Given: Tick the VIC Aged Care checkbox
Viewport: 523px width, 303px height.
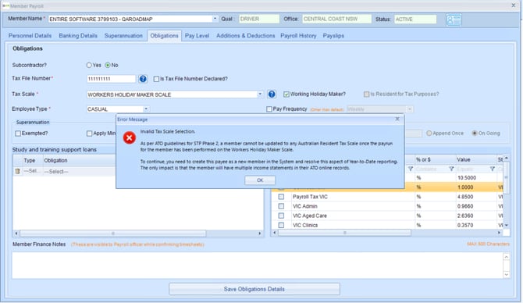Looking at the screenshot, I should pyautogui.click(x=281, y=216).
